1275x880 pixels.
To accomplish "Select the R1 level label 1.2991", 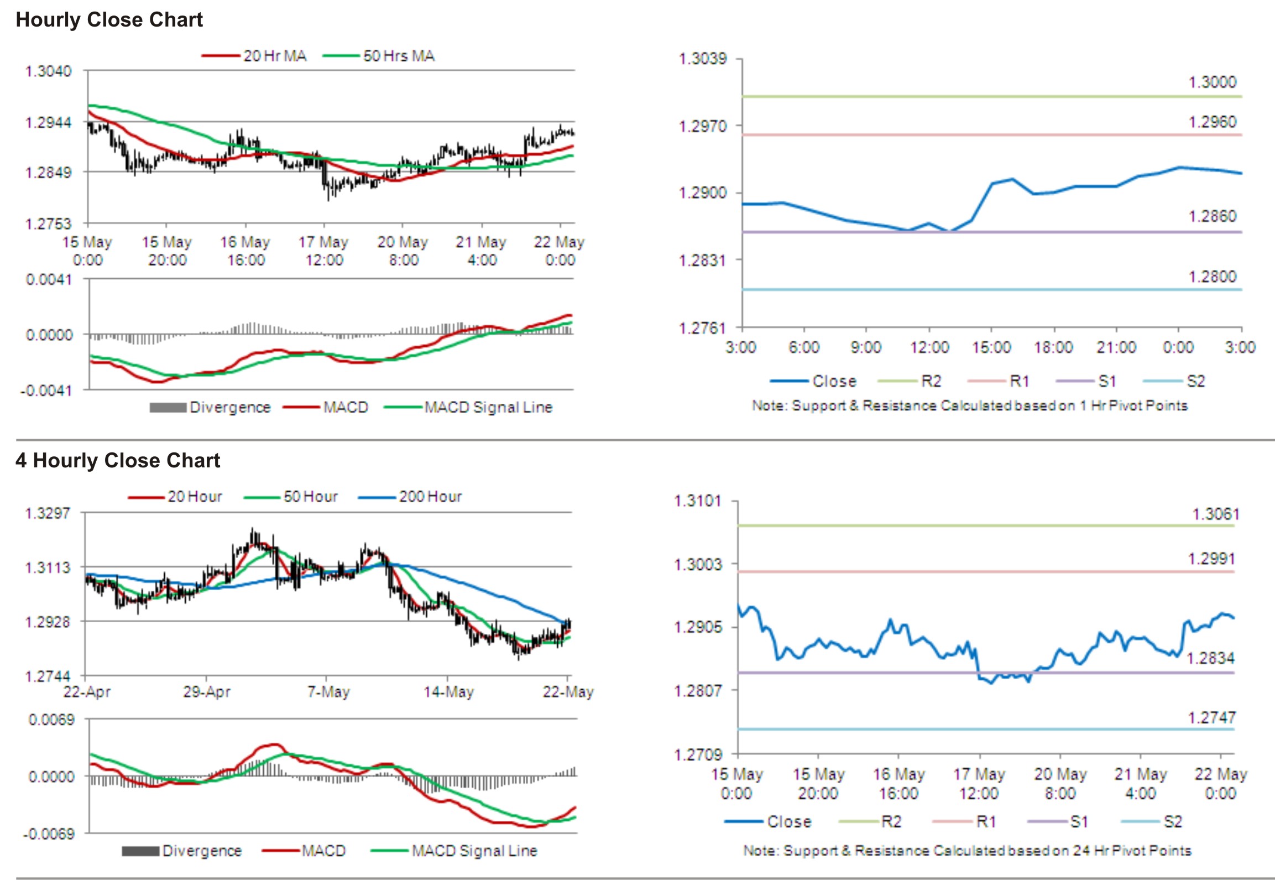I will coord(1211,559).
